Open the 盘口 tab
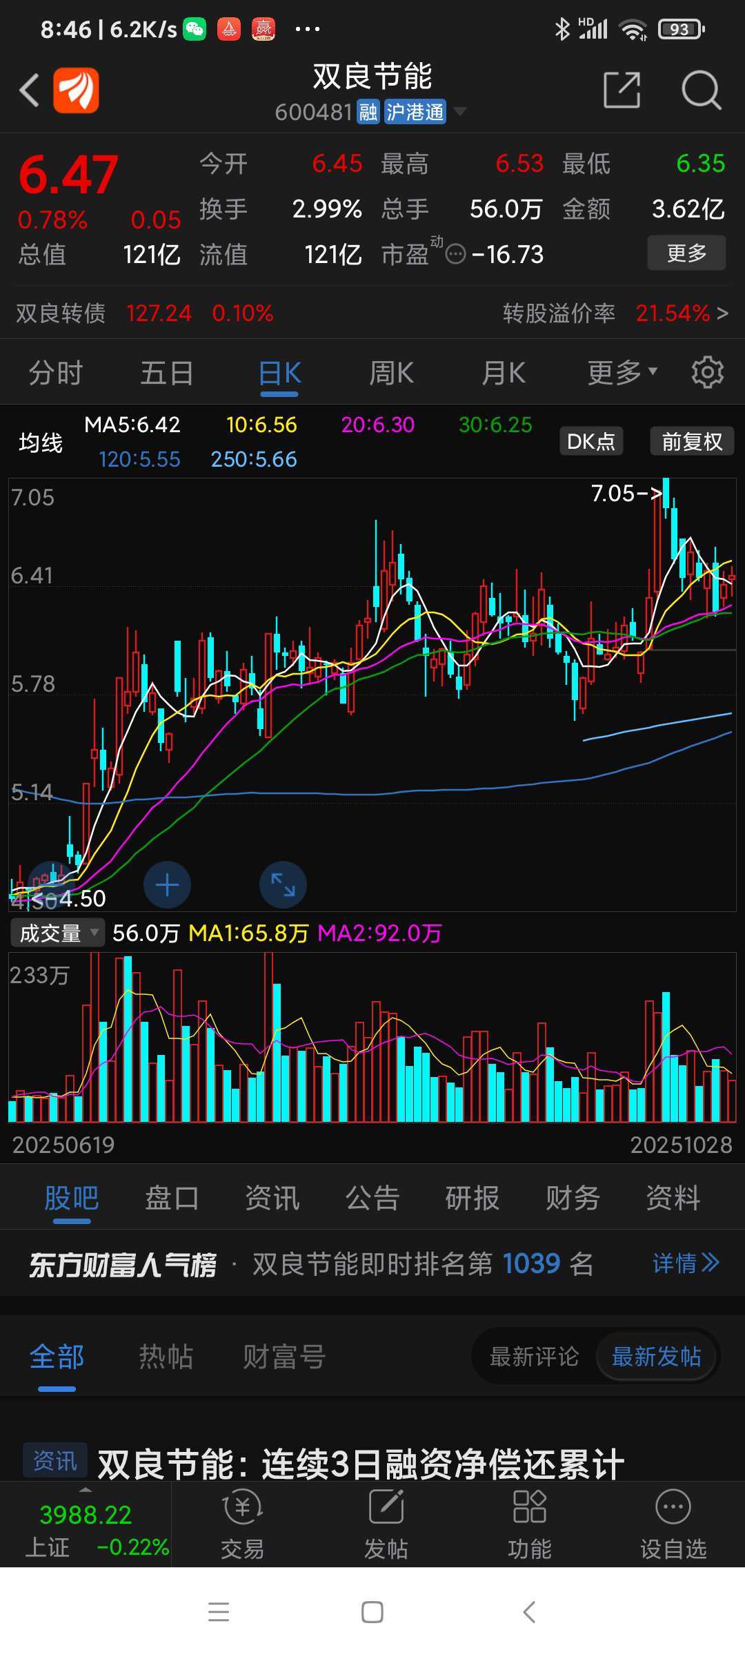 (172, 1198)
